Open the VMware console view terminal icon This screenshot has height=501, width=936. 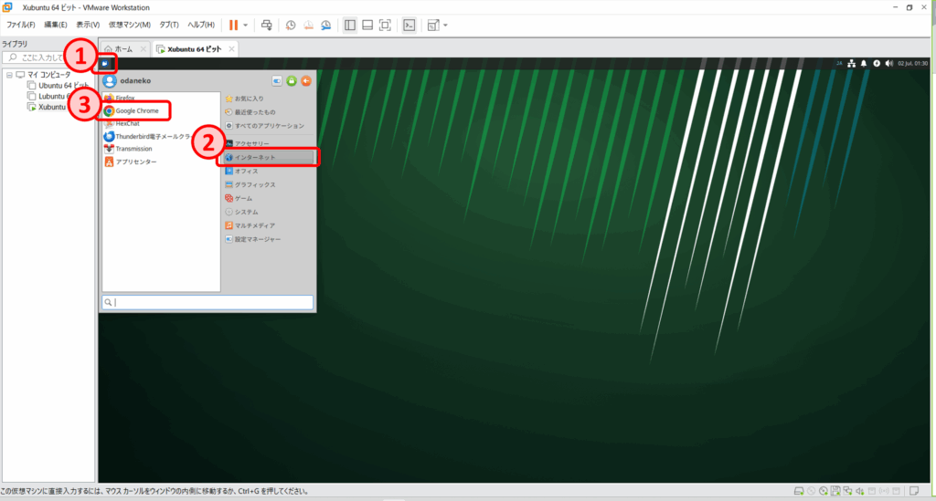click(409, 25)
